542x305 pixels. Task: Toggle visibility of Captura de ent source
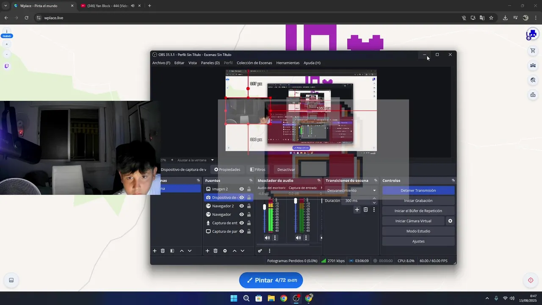point(241,223)
